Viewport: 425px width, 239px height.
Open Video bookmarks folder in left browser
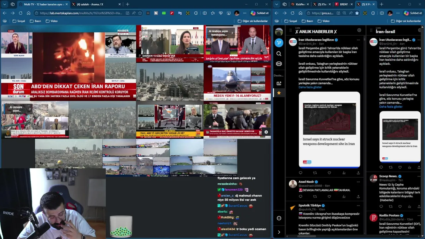click(x=51, y=21)
